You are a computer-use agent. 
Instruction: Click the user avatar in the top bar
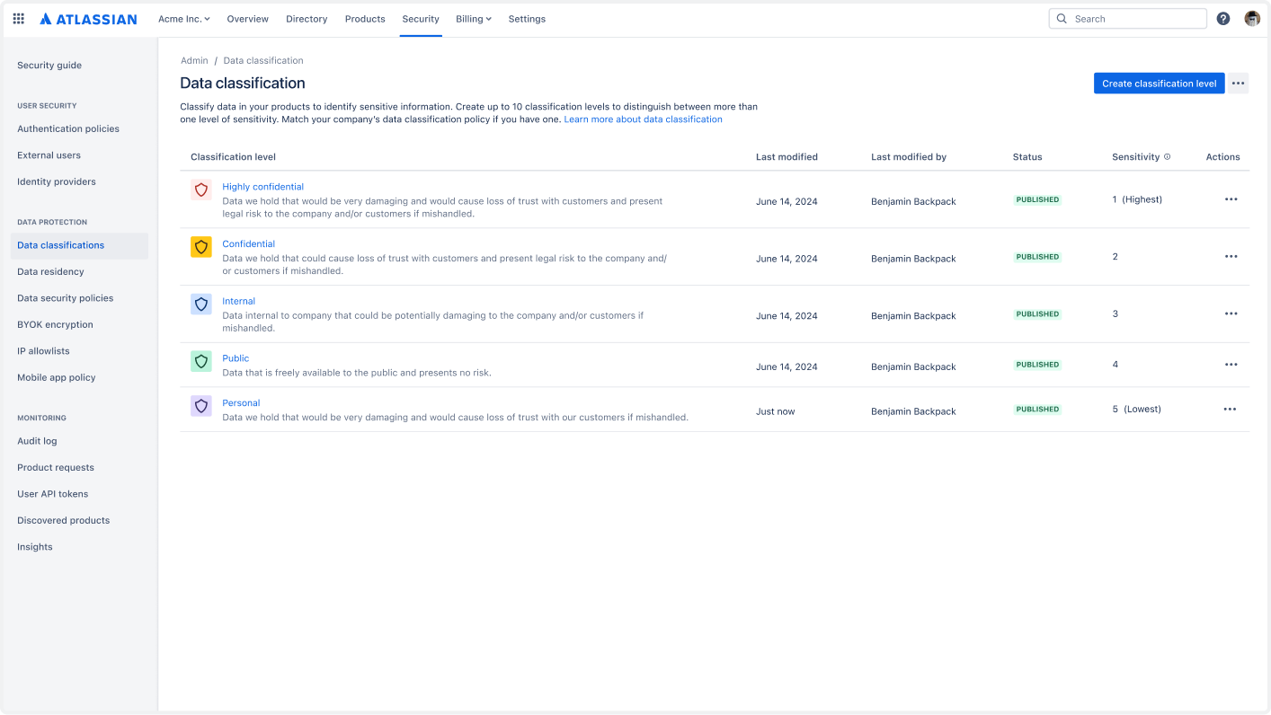coord(1251,18)
